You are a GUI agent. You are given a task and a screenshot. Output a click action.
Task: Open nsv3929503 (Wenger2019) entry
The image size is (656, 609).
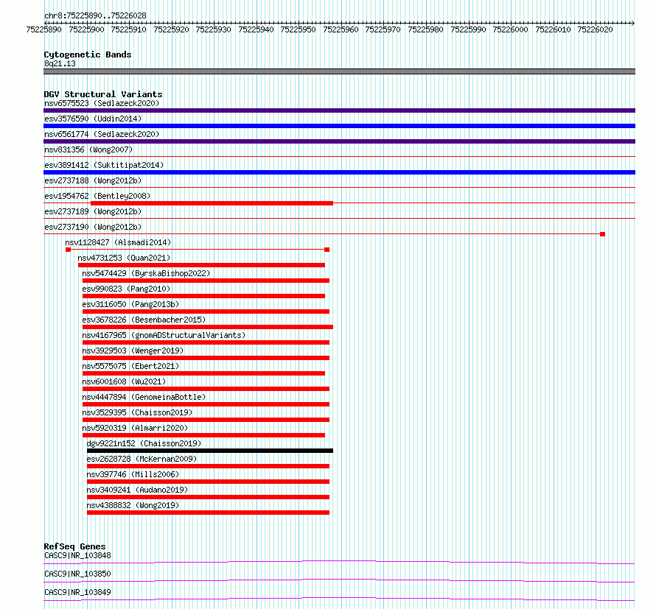point(133,351)
